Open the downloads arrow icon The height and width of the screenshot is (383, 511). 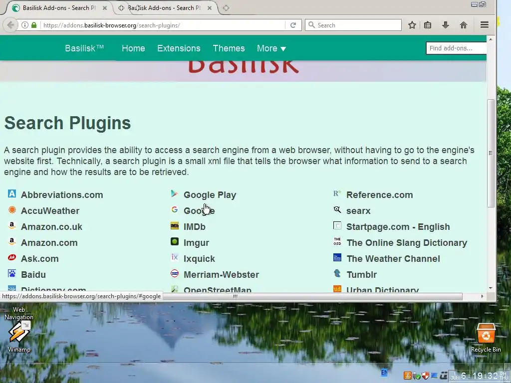446,25
